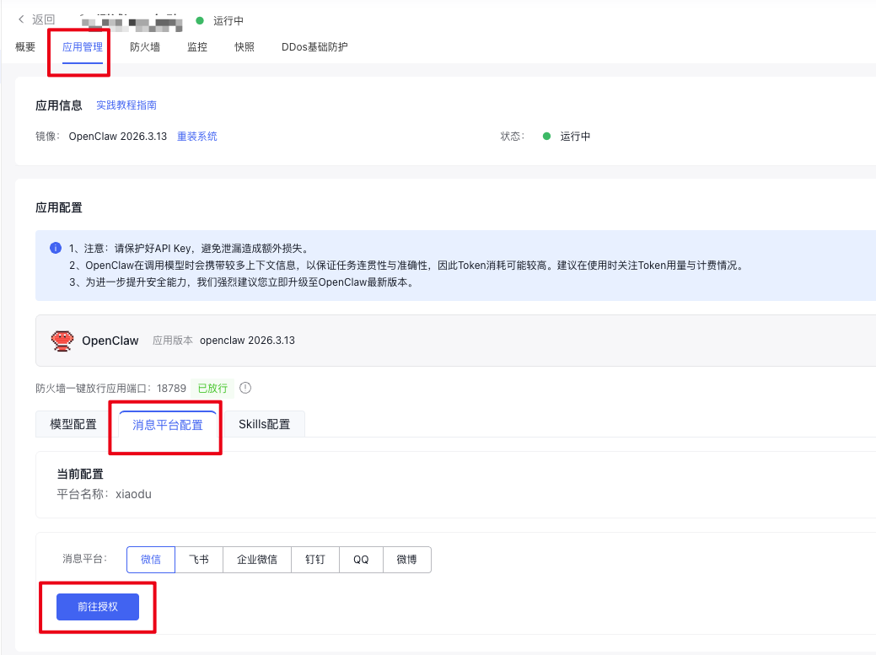Pick the 微博 platform option
Screen dimensions: 876x655
[407, 560]
